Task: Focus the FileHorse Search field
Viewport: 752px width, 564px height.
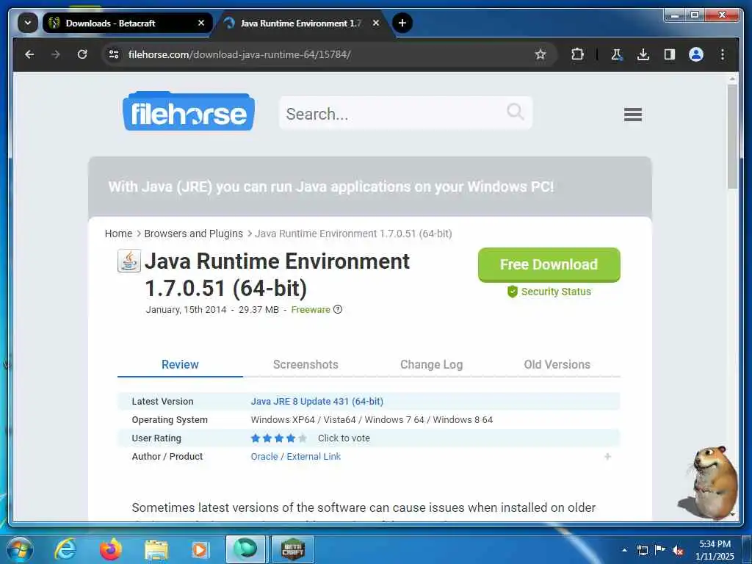Action: coord(405,113)
